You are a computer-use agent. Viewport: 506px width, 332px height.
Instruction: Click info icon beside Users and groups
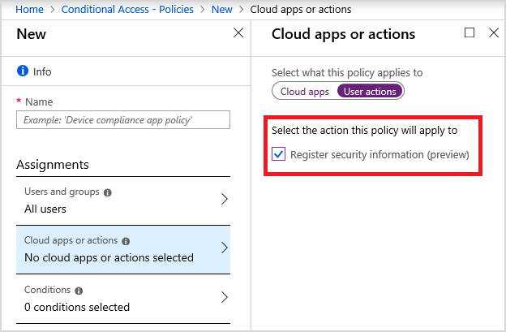pyautogui.click(x=108, y=192)
